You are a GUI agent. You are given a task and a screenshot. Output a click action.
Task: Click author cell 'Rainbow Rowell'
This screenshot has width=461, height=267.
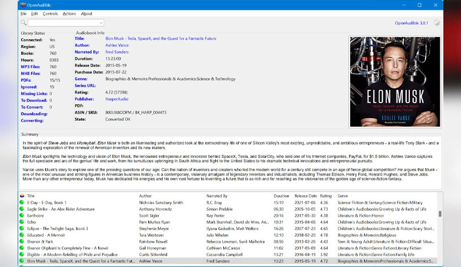pos(153,242)
